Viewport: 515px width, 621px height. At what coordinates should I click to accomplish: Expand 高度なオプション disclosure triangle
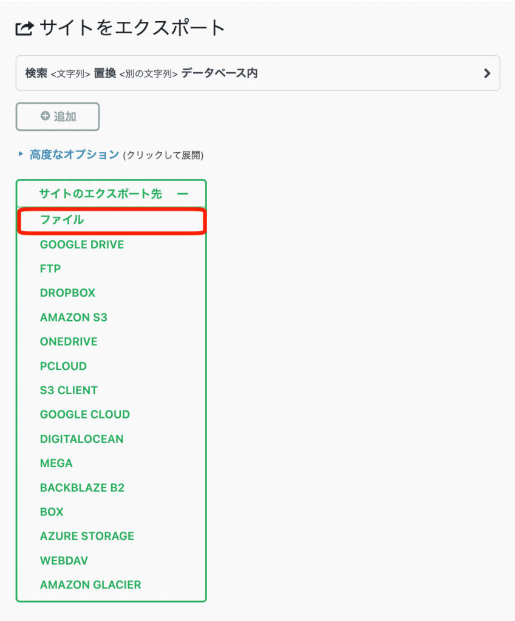point(21,155)
